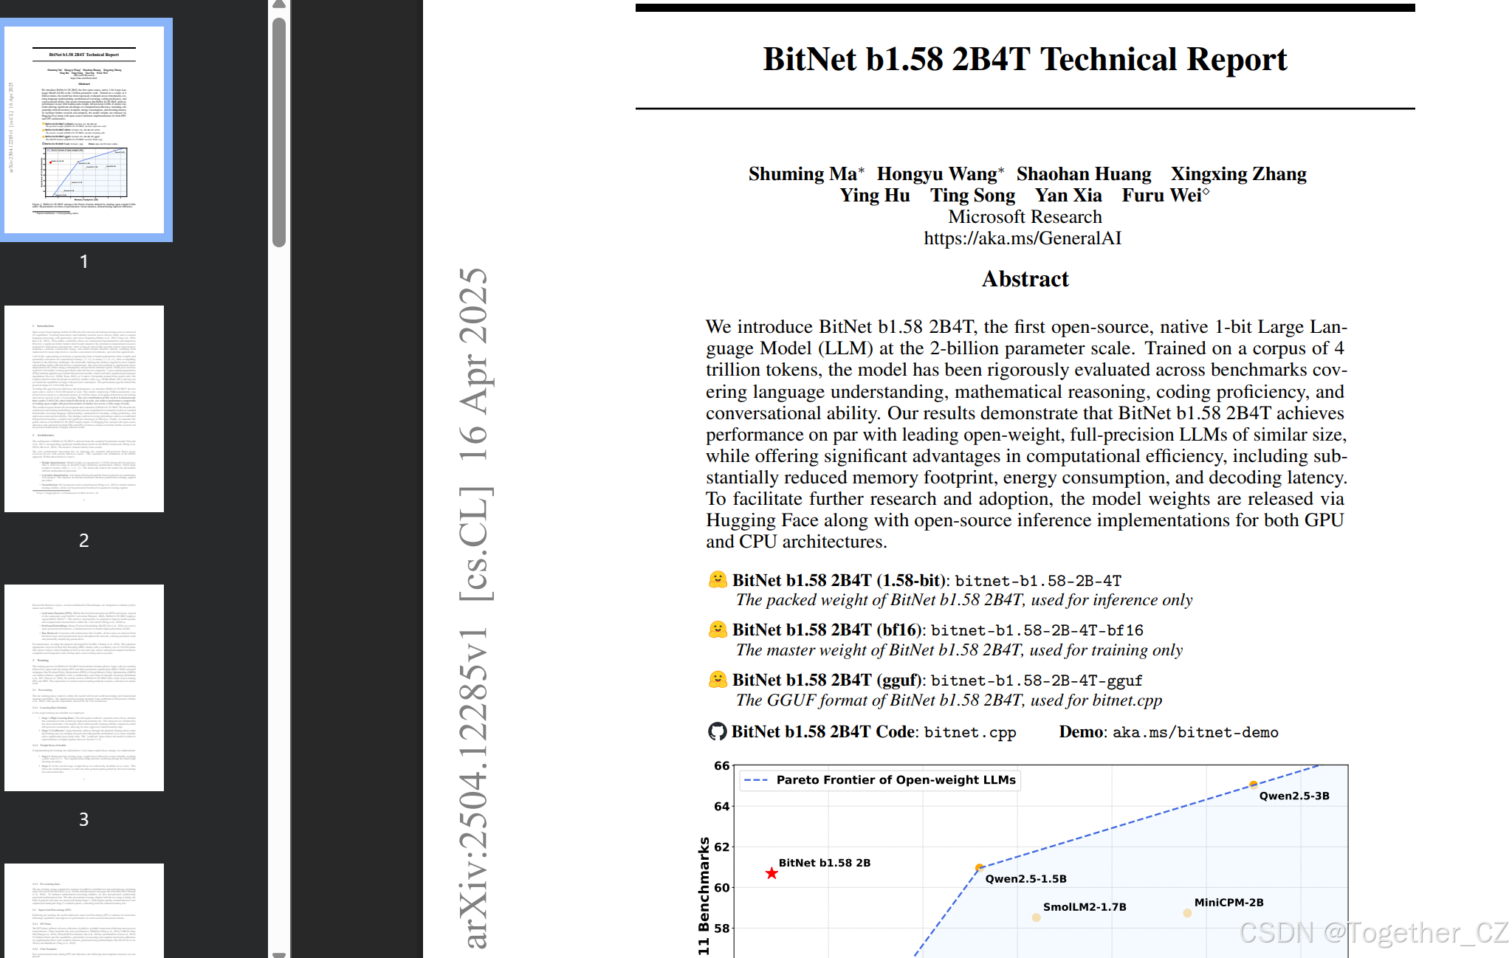
Task: Click the orange Qwen2.5-1.5B data point
Action: 979,868
